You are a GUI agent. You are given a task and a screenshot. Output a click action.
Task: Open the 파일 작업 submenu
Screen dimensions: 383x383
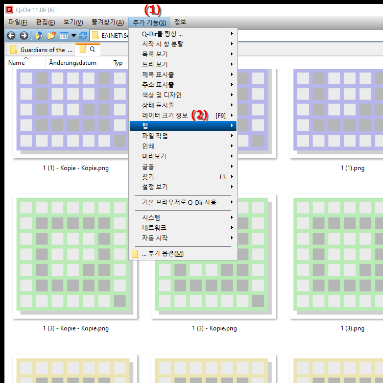(183, 136)
